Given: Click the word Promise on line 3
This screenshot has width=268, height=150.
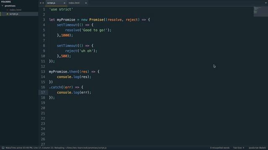Looking at the screenshot, I should 96,20.
